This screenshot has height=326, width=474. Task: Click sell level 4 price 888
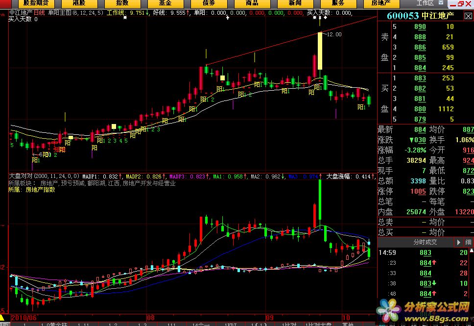point(420,37)
